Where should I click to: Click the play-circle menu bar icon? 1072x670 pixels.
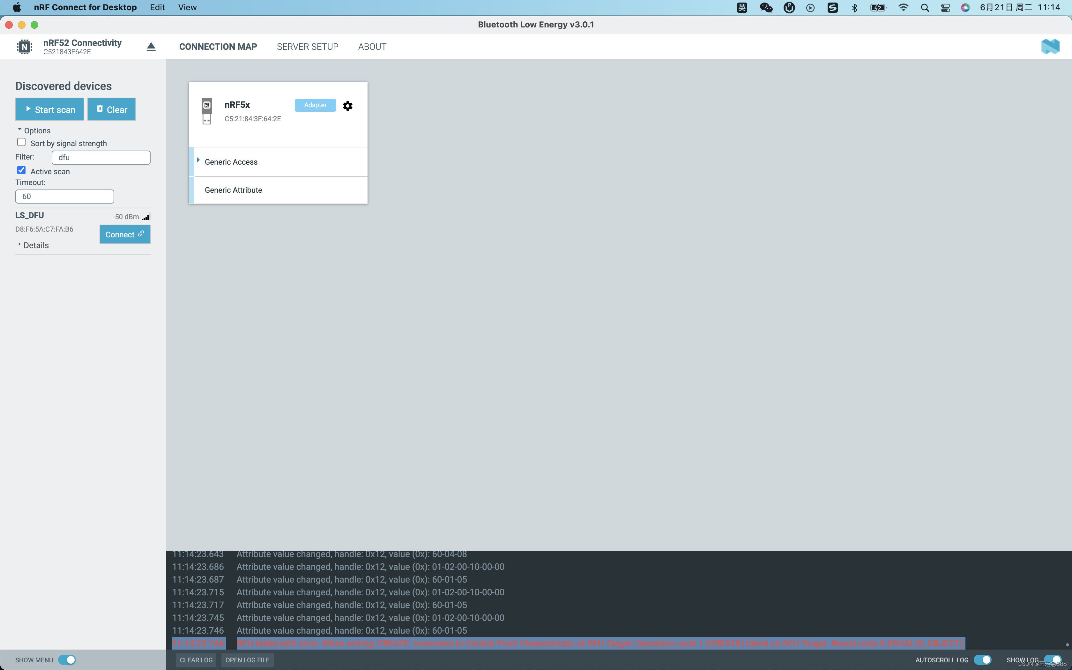click(x=810, y=8)
